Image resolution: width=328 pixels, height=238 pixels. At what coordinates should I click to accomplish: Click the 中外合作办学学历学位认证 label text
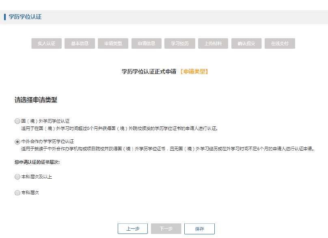(x=47, y=141)
